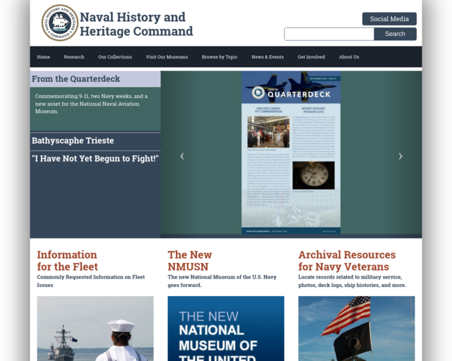Open the Our Collections menu
The image size is (452, 361).
[x=115, y=57]
